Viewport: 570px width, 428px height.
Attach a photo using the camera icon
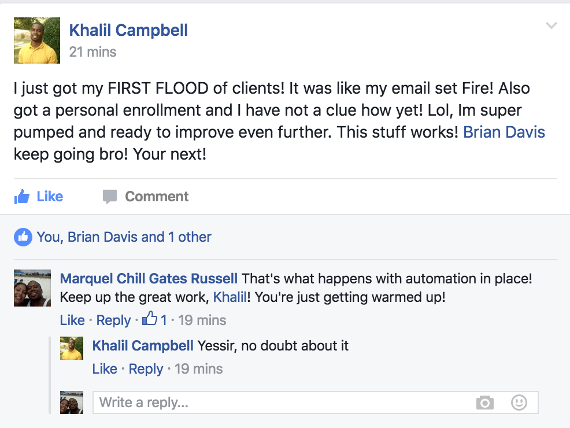pyautogui.click(x=485, y=403)
